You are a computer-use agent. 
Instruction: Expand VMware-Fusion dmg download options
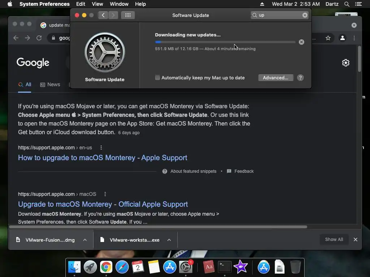coord(85,240)
